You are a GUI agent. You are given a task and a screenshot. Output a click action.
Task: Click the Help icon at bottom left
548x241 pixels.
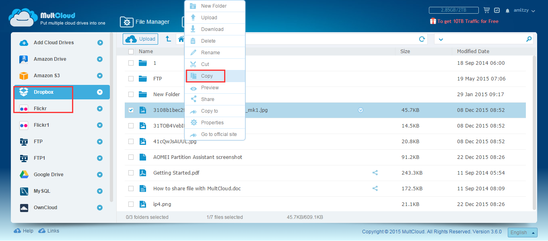pyautogui.click(x=17, y=231)
